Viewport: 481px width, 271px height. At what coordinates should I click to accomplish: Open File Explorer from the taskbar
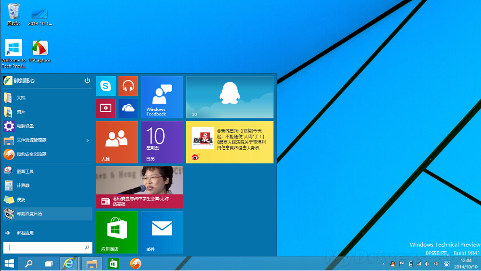coord(91,264)
